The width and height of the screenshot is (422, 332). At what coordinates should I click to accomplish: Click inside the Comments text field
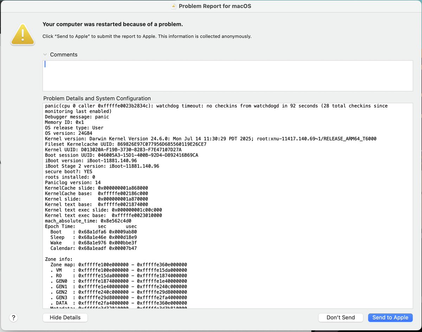point(228,76)
